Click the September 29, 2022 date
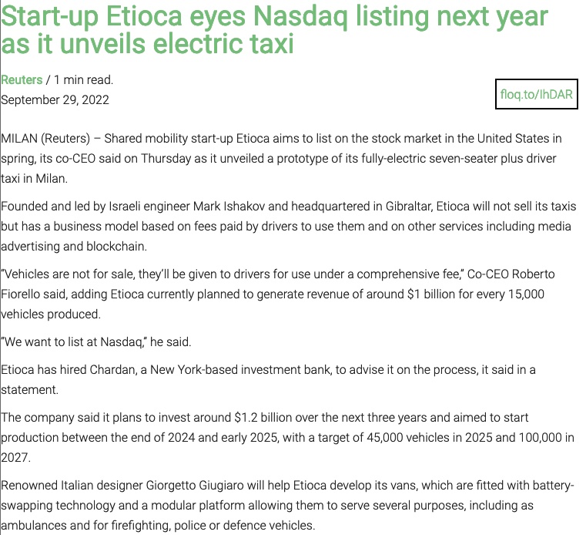The image size is (586, 535). tap(55, 100)
